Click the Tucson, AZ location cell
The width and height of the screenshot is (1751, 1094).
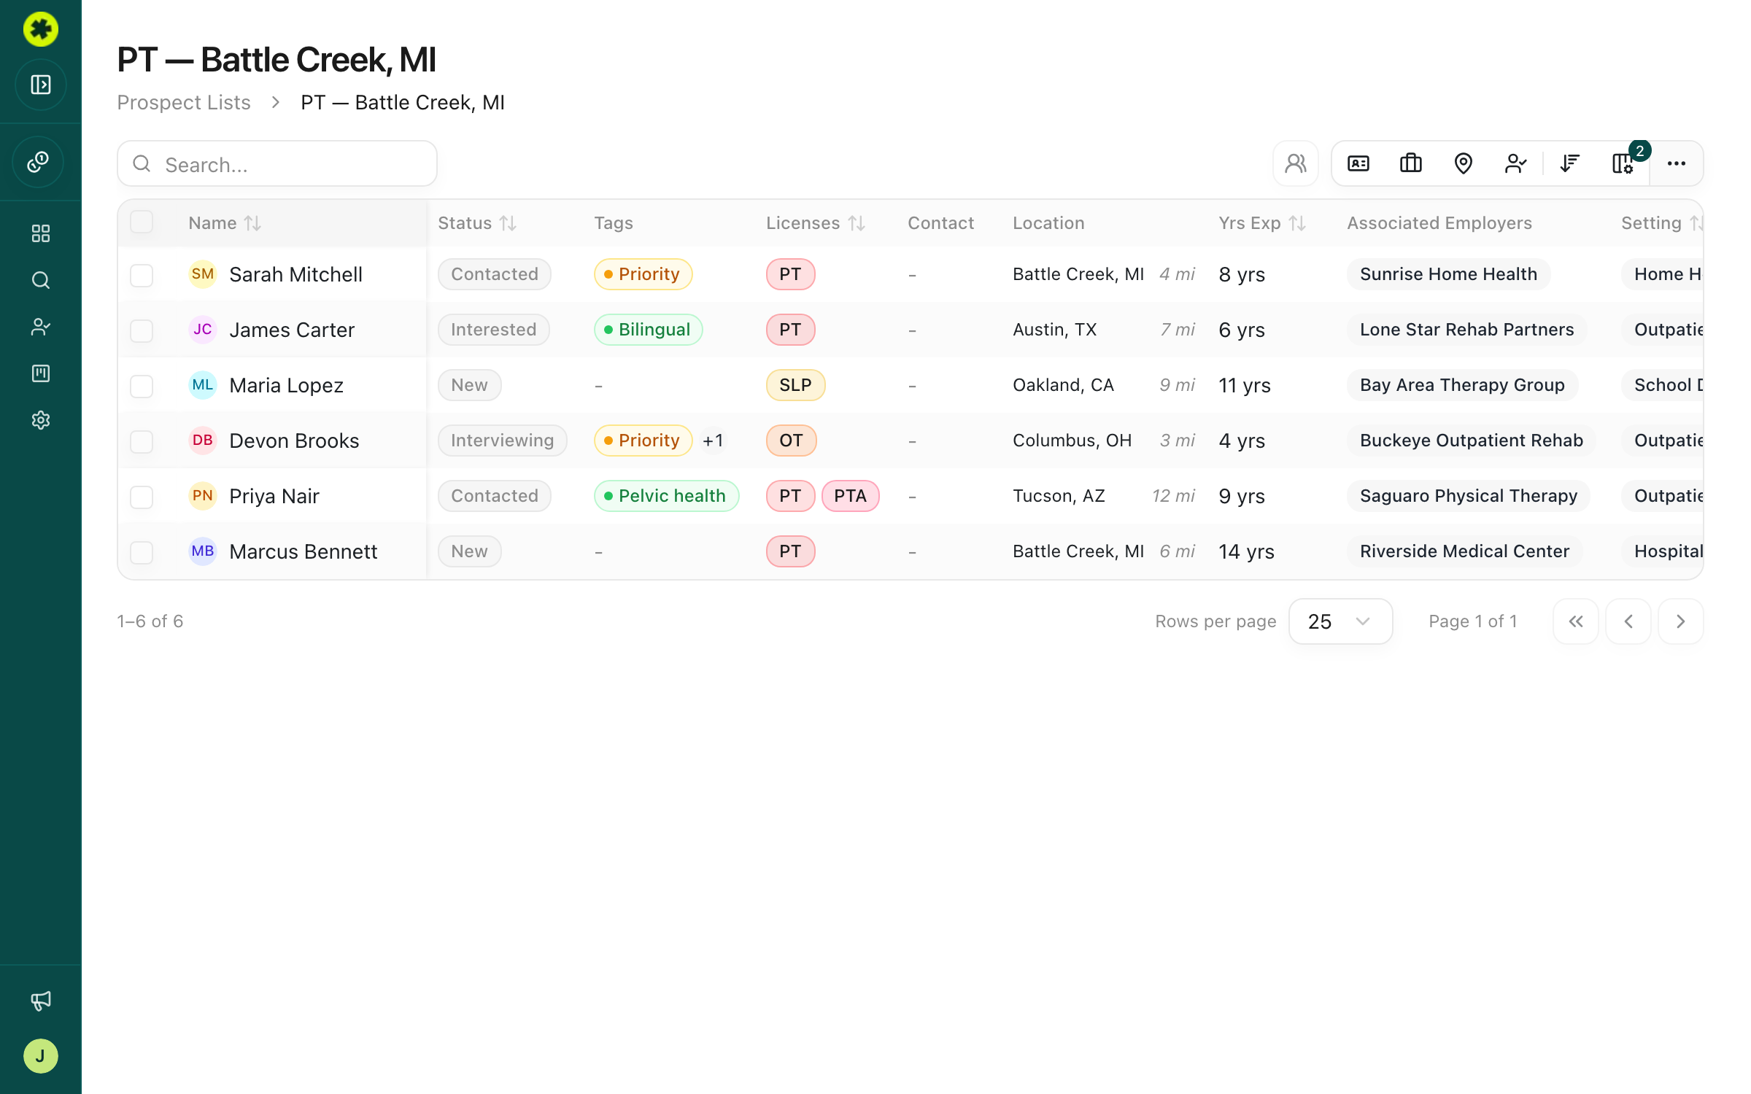[x=1059, y=496]
